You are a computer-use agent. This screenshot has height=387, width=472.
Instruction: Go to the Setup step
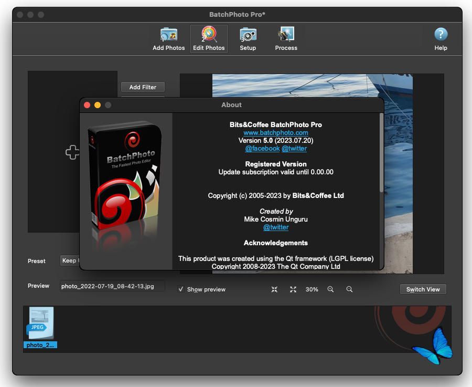tap(248, 39)
